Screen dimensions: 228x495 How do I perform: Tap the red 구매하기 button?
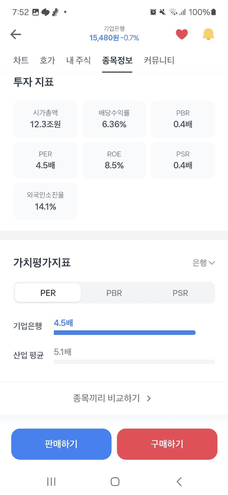167,444
